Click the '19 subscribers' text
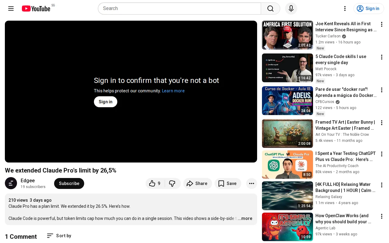 pyautogui.click(x=33, y=187)
